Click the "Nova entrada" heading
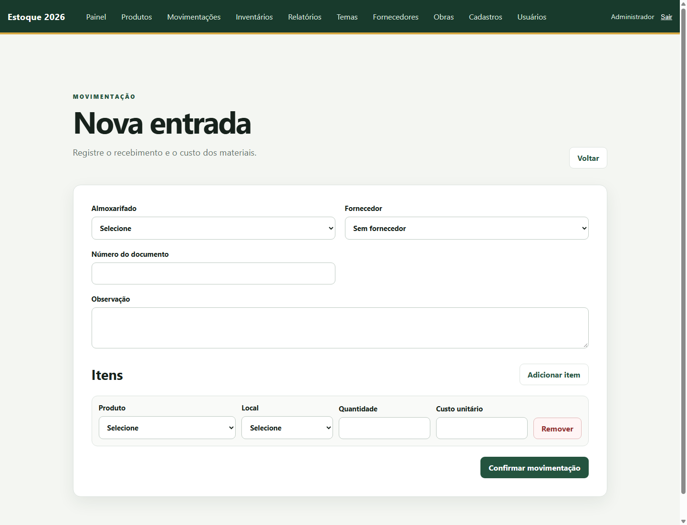This screenshot has height=525, width=687. tap(162, 123)
